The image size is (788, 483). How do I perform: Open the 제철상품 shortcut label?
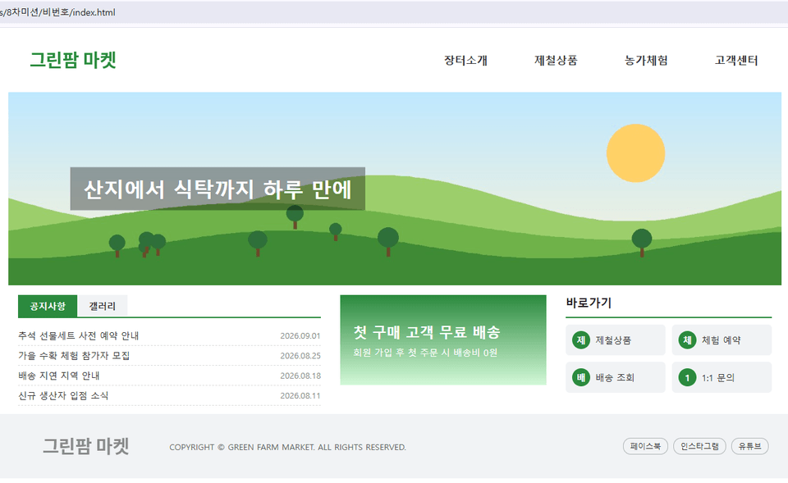click(613, 340)
